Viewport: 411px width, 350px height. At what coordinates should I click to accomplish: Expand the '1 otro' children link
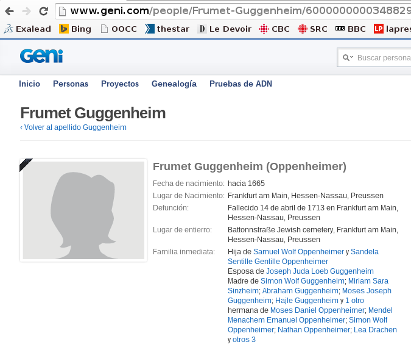pos(355,301)
